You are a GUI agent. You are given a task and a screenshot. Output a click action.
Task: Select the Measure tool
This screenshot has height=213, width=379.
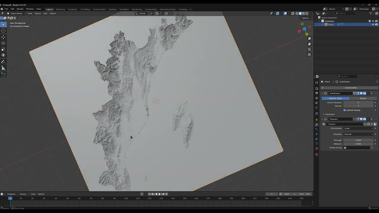3,68
